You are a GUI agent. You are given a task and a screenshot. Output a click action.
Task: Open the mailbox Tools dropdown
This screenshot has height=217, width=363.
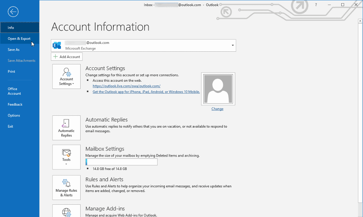coord(66,157)
